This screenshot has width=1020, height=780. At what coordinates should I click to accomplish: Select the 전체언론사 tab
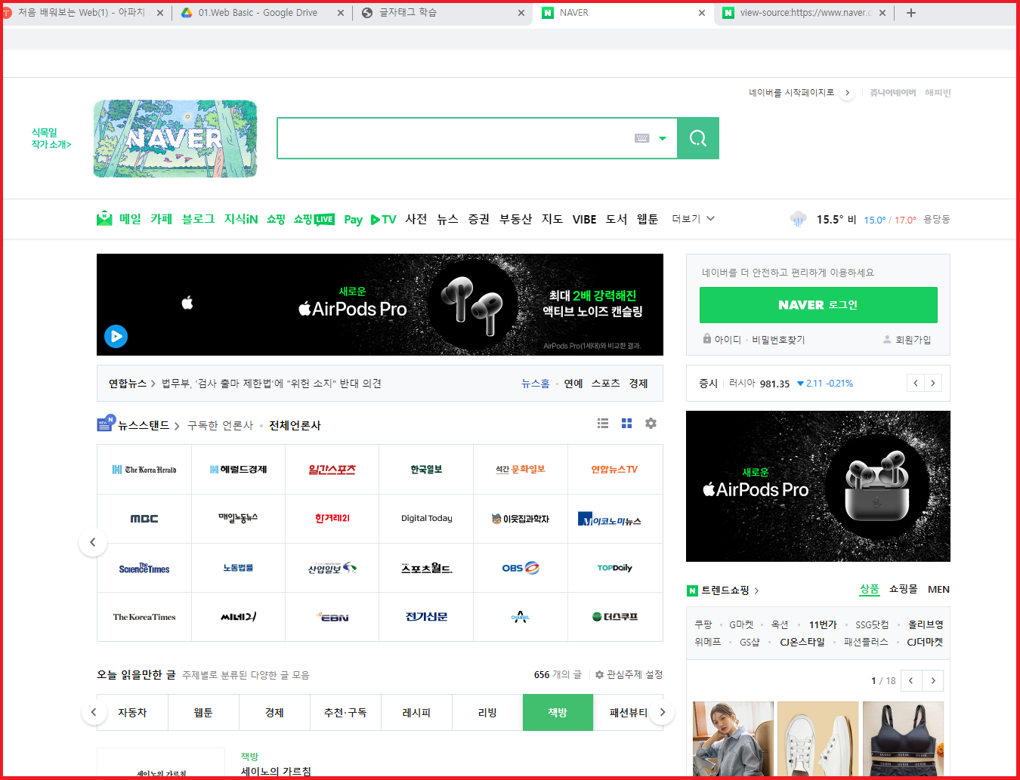[295, 426]
